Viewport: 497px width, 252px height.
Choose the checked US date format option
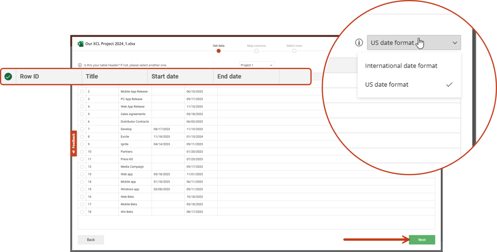[x=387, y=85]
